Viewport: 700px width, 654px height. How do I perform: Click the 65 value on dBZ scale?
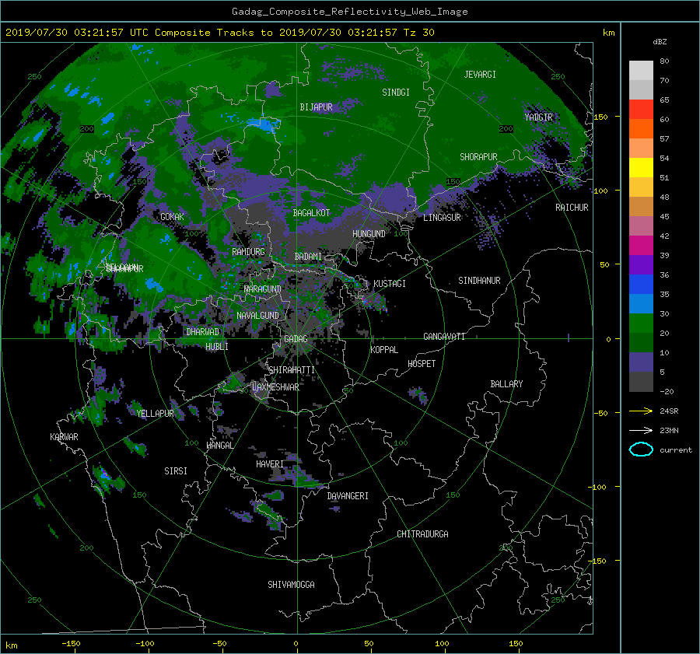click(664, 100)
